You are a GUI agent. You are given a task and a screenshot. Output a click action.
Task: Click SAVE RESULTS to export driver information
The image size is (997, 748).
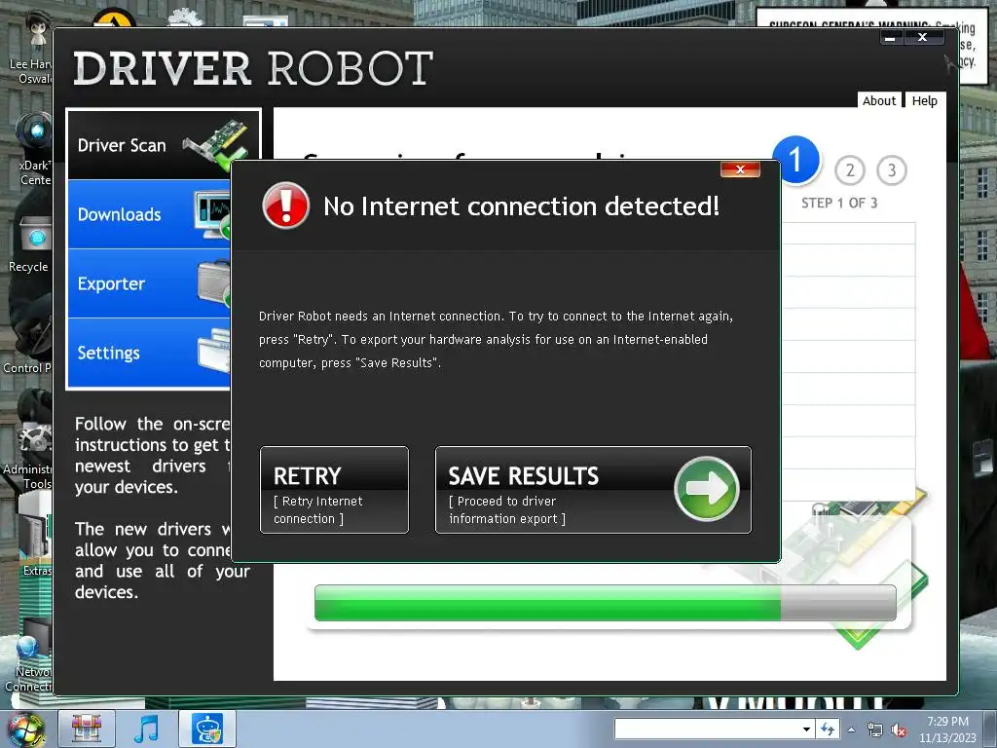coord(593,490)
